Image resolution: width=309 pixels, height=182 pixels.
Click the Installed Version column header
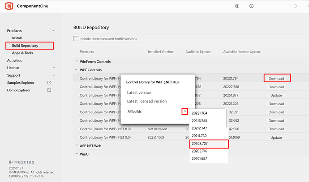[160, 52]
